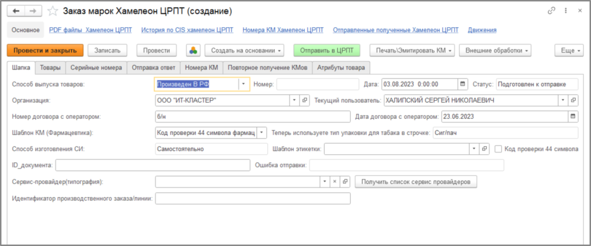
Task: Add document to favorites with star icon
Action: [53, 11]
